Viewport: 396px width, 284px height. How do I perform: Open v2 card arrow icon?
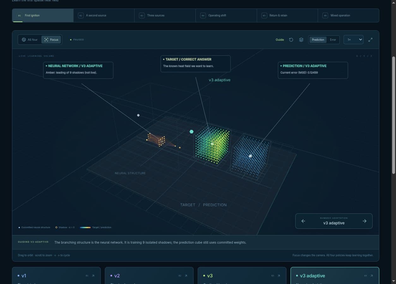186,276
